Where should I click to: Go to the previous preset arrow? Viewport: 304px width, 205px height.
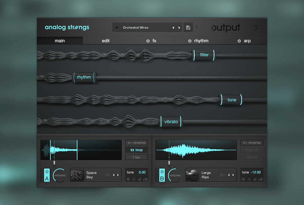(x=173, y=28)
